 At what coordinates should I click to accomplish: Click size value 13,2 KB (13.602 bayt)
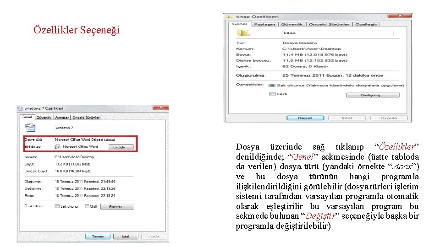pyautogui.click(x=72, y=164)
